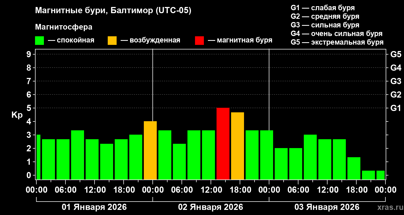Click the '06:00' time label above 03 Января

[298, 190]
